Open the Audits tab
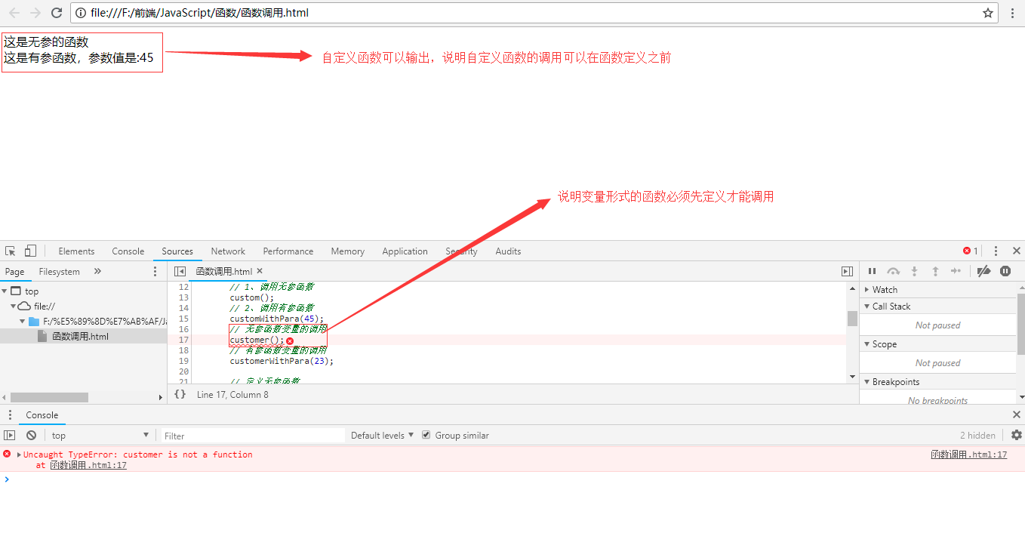1025x533 pixels. pos(508,251)
